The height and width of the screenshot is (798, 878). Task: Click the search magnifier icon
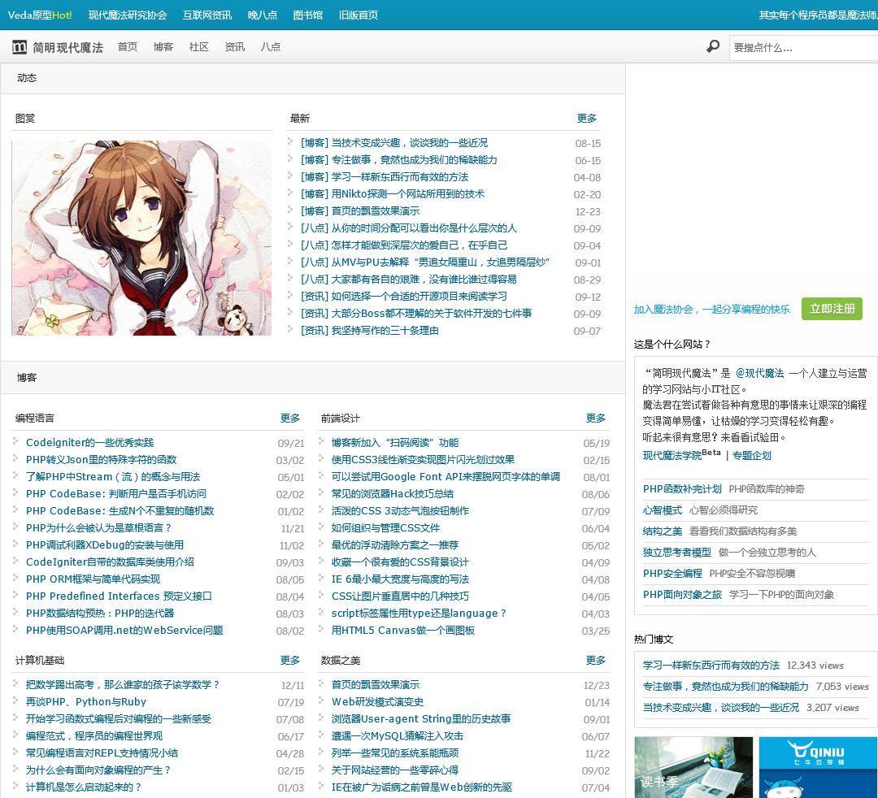[x=713, y=46]
